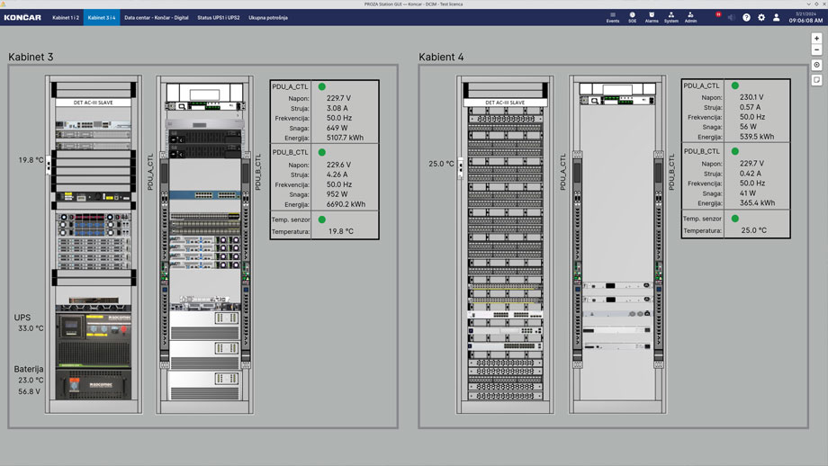Click Kabient 4 PDU_B_CTL green status indicator
The height and width of the screenshot is (466, 828).
(735, 151)
